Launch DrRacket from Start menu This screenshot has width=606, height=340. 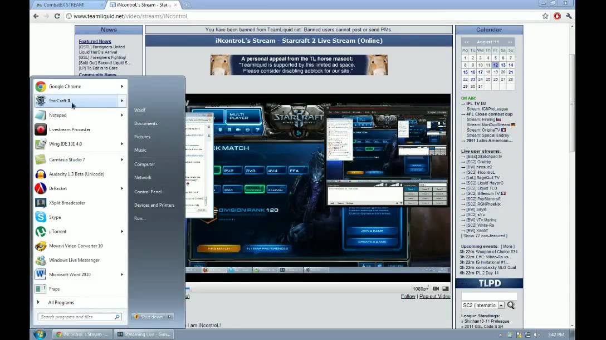tap(79, 188)
